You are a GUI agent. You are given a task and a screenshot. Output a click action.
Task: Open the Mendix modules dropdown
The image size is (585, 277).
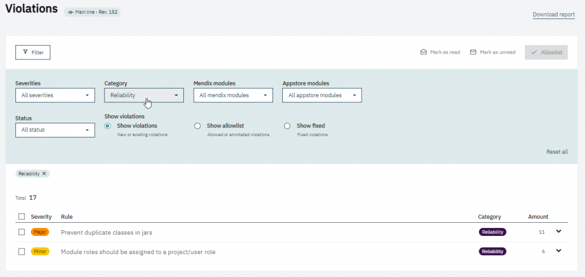(x=233, y=95)
